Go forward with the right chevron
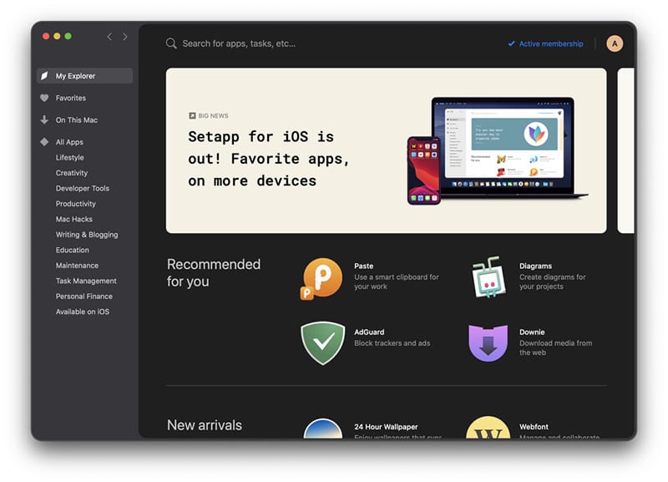 124,37
